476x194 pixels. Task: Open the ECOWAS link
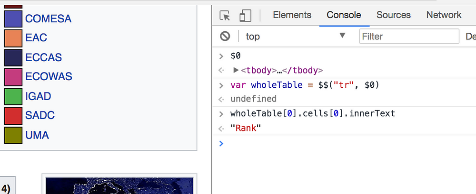[49, 76]
